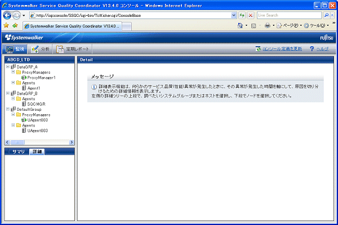Click the tree scrollbar right arrow

tap(72, 142)
